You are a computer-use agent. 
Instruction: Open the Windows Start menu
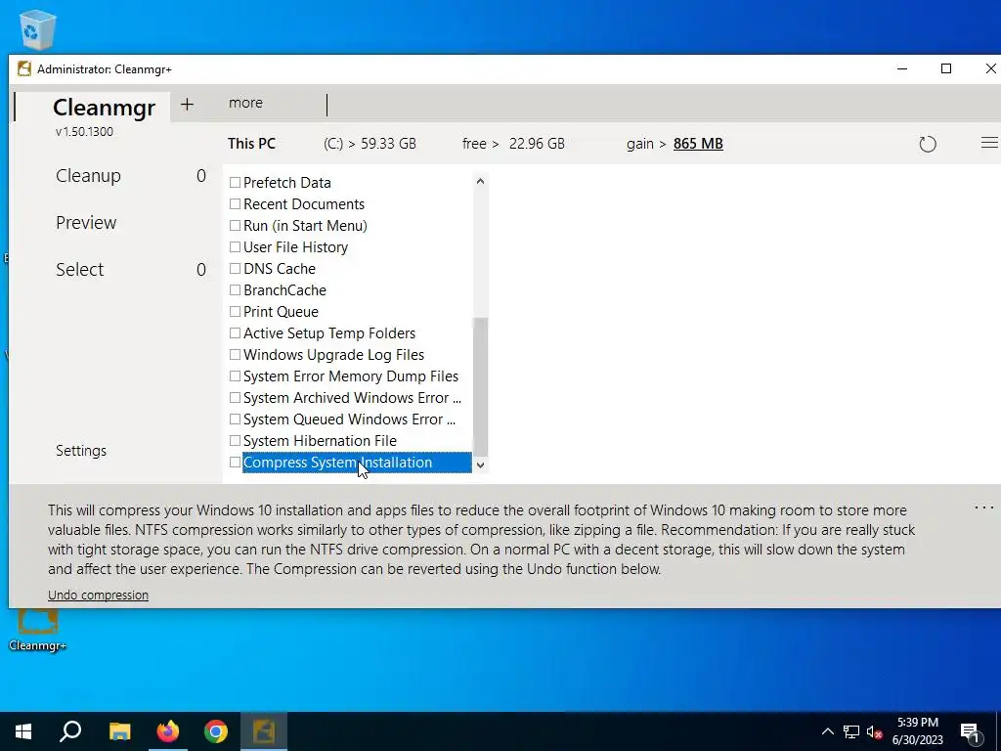pyautogui.click(x=23, y=731)
